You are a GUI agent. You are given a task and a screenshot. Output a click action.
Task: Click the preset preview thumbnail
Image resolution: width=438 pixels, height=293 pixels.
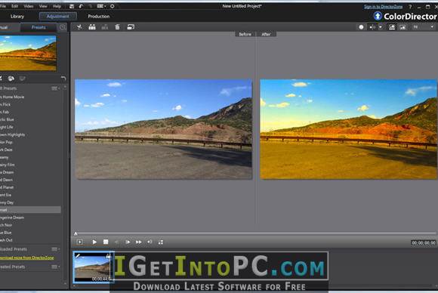[28, 53]
